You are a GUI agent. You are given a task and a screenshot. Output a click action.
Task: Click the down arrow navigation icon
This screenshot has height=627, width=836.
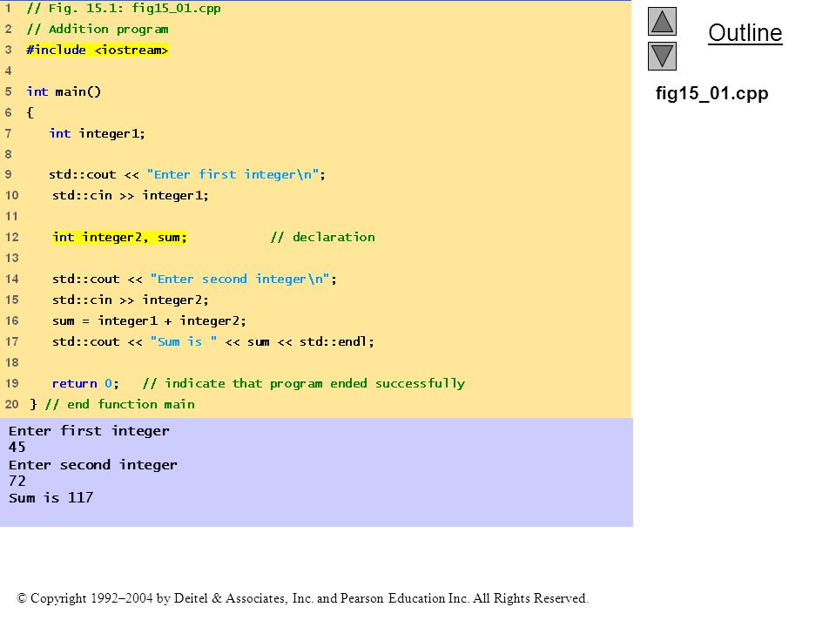click(x=662, y=56)
